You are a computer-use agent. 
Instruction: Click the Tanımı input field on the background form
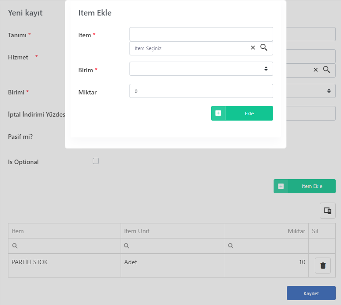311,34
